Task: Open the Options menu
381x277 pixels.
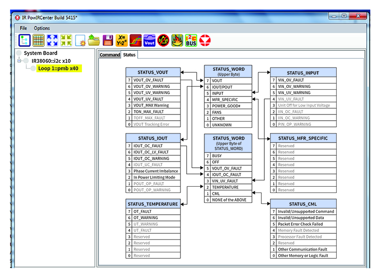Action: point(42,28)
